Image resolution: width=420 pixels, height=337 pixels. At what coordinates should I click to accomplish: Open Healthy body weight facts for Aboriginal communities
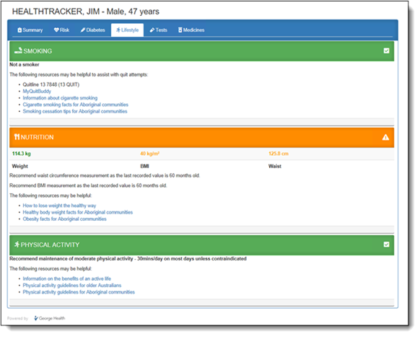pyautogui.click(x=78, y=212)
